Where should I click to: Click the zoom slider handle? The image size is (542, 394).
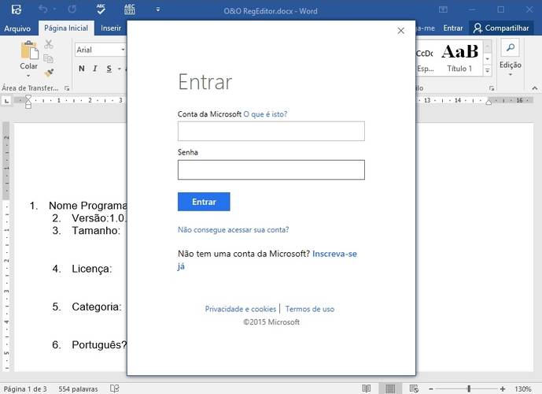469,388
